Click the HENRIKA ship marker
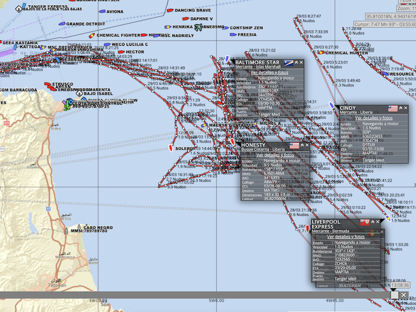416x312 pixels. click(168, 27)
